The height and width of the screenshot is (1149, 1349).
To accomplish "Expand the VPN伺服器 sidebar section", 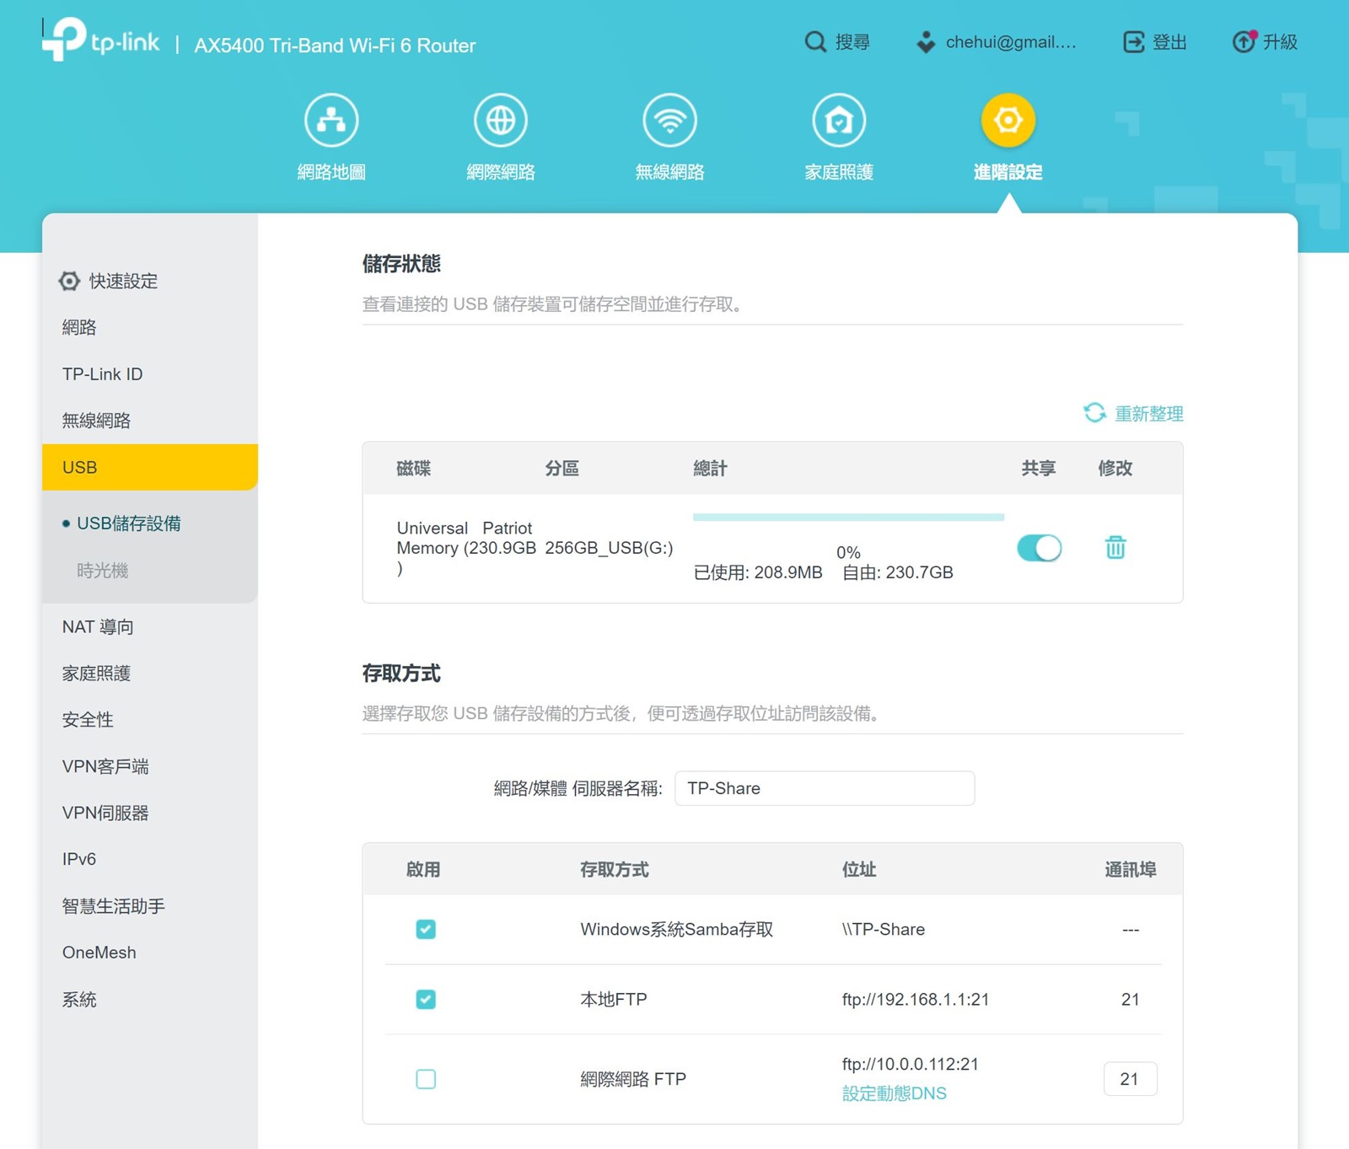I will point(105,813).
